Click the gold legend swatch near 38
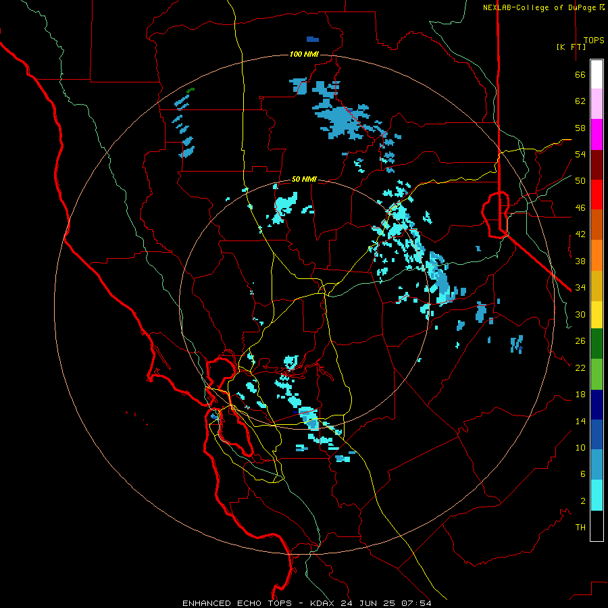 tap(597, 286)
